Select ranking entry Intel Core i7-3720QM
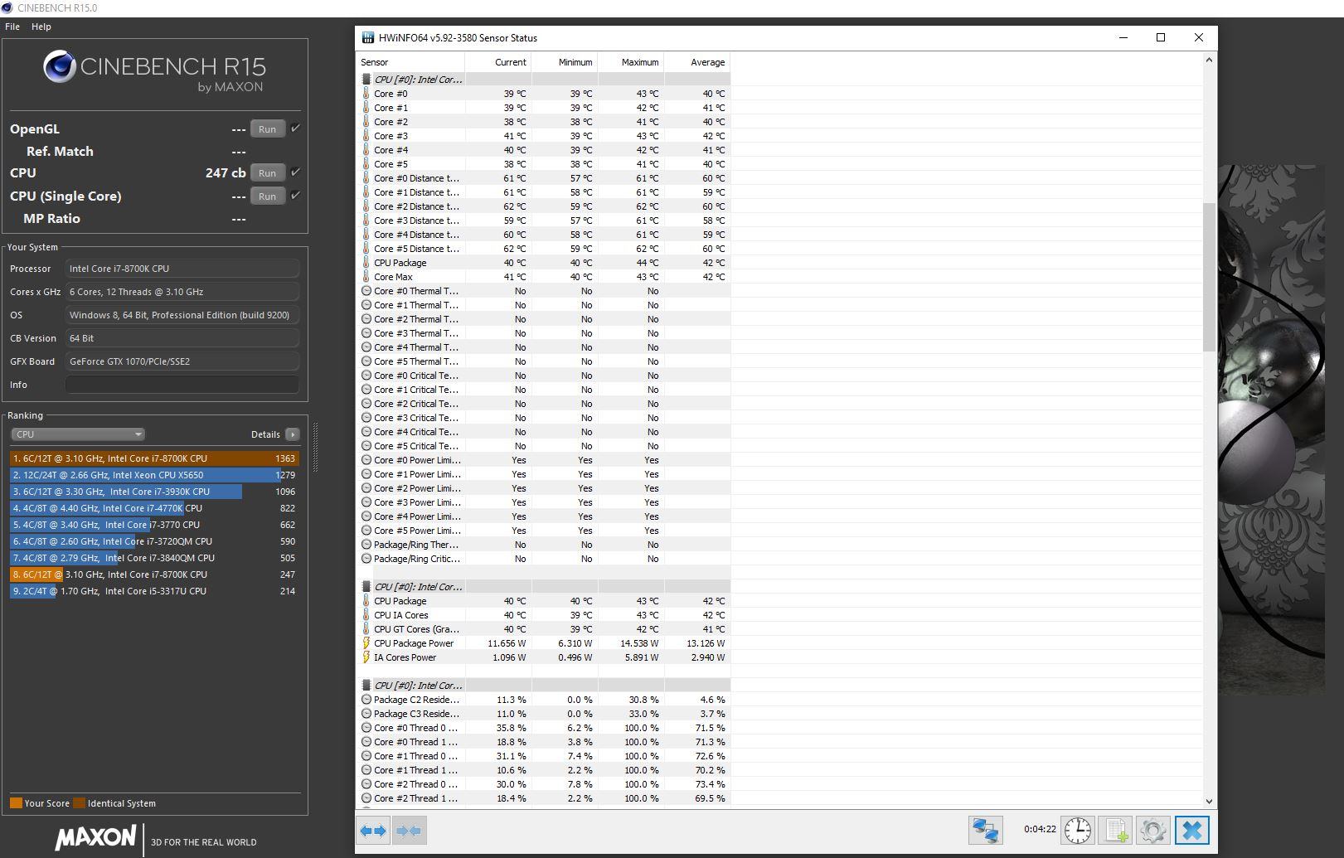This screenshot has width=1344, height=858. 154,541
